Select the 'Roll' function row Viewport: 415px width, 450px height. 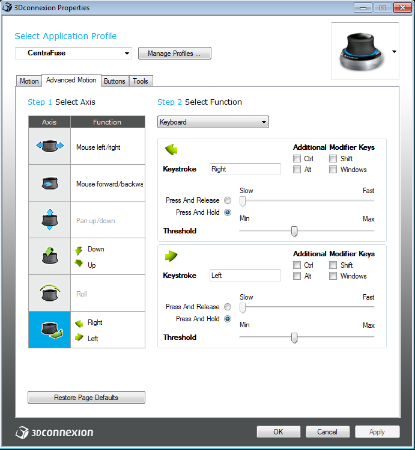click(x=108, y=293)
